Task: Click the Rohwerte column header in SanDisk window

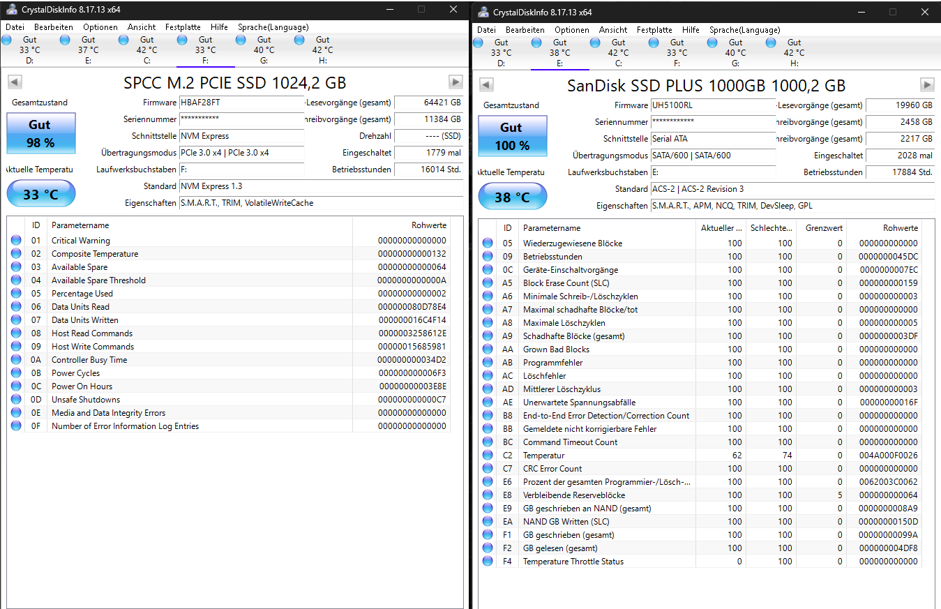Action: click(884, 228)
